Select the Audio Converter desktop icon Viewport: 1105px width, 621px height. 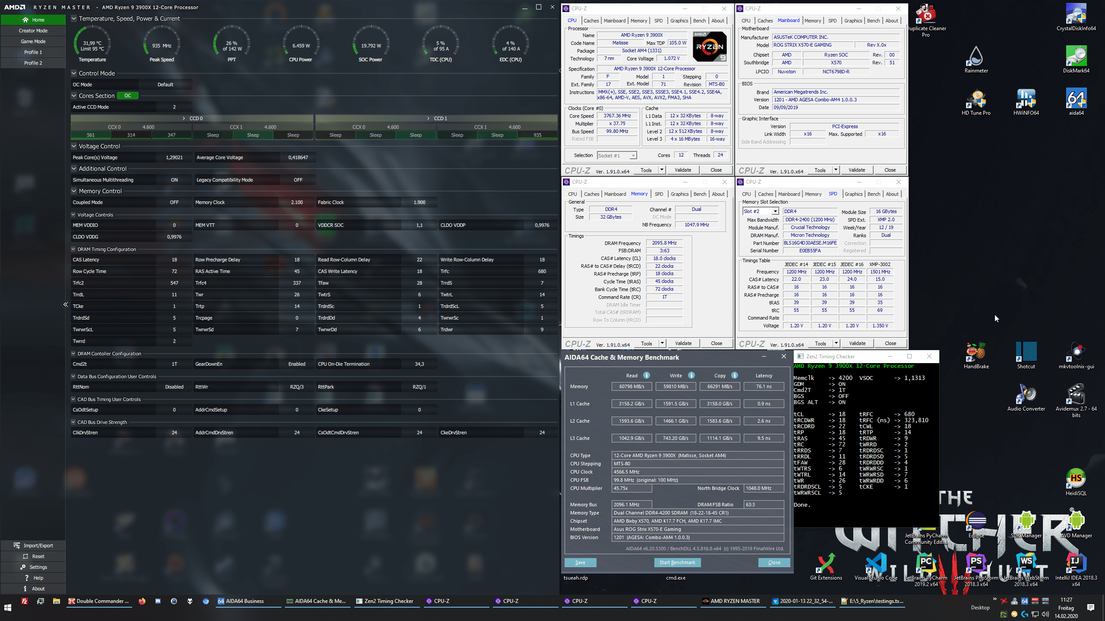tap(1026, 398)
